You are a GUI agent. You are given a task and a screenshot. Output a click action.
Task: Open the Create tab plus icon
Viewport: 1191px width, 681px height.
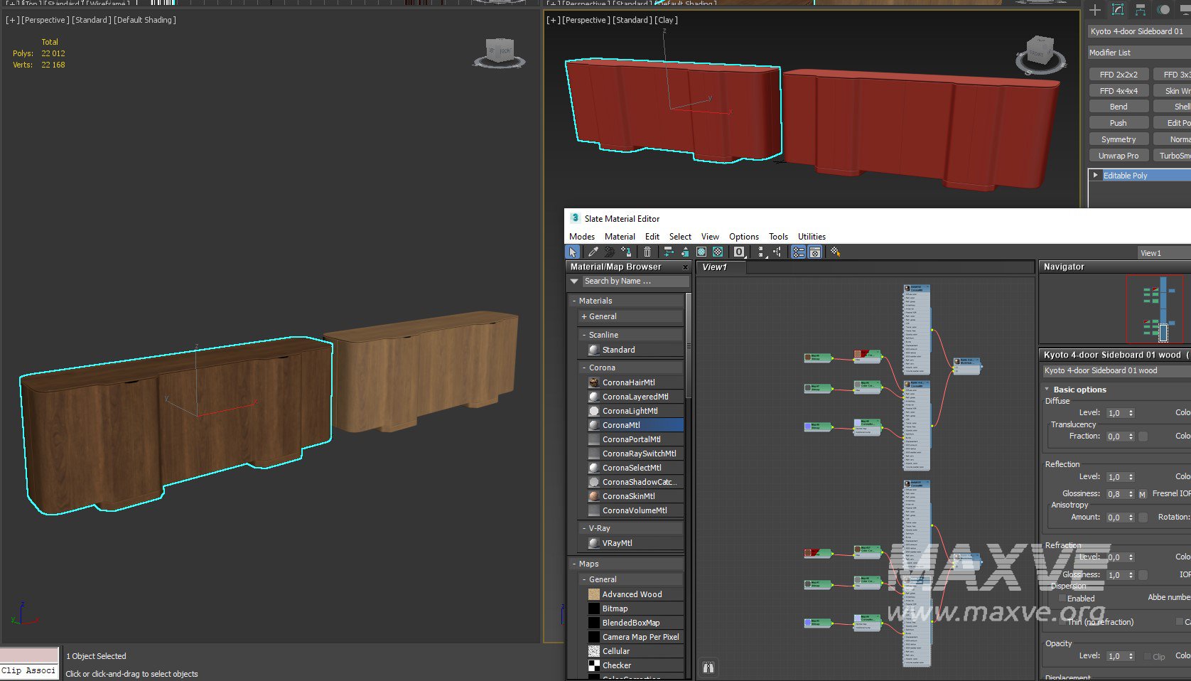[x=1095, y=10]
